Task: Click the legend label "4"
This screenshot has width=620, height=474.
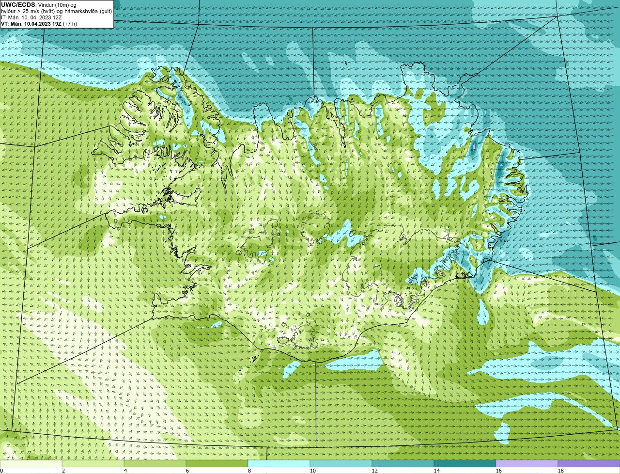Action: coord(125,471)
